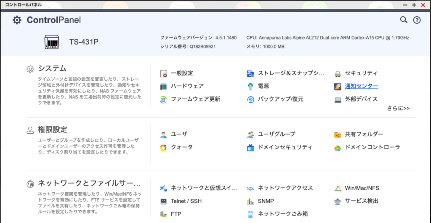Open the FTP settings link
The image size is (431, 223).
pos(176,214)
